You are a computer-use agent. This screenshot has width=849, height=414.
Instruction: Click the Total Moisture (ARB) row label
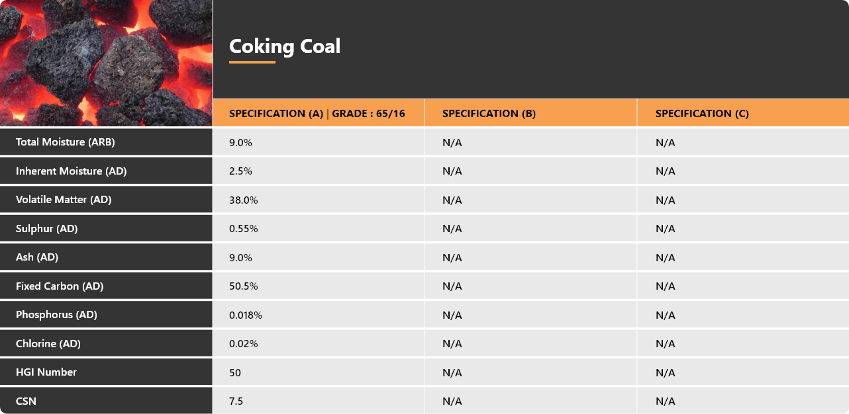click(60, 142)
